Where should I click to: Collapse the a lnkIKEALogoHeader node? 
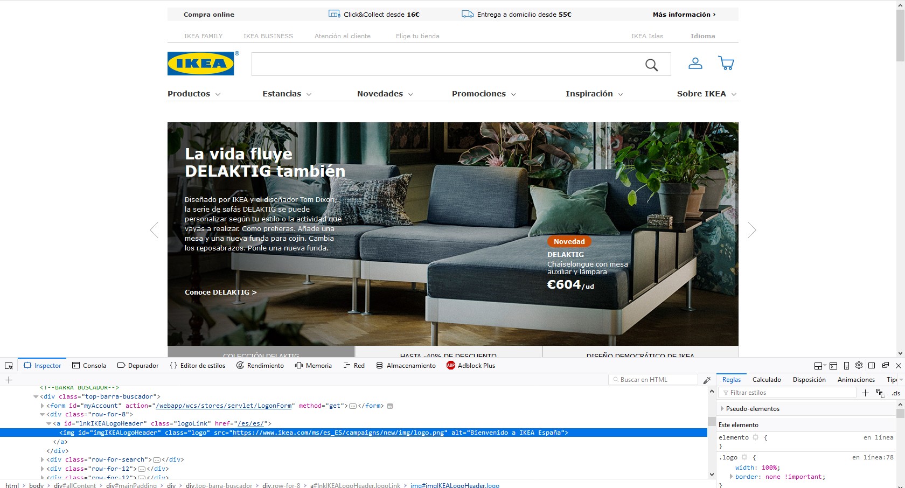(x=49, y=424)
